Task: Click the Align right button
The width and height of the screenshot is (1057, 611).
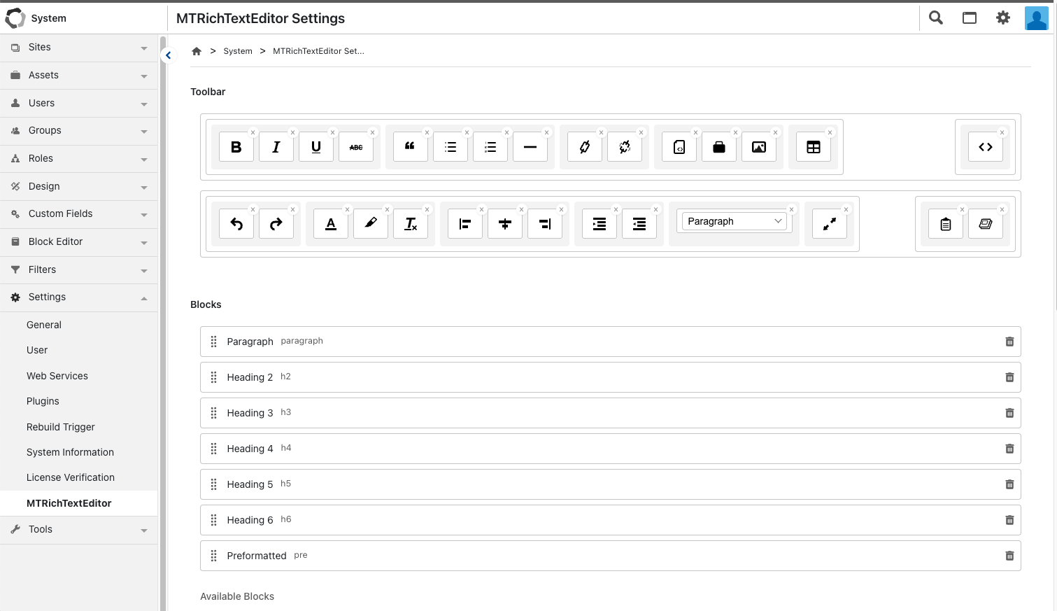Action: pyautogui.click(x=545, y=224)
